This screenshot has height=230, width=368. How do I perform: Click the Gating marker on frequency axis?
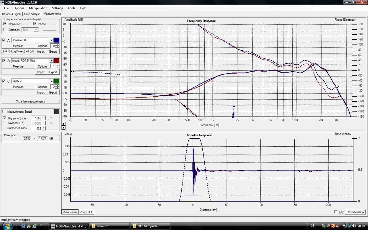(x=233, y=112)
